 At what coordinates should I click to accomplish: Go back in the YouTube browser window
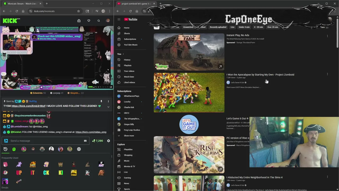coord(118,11)
